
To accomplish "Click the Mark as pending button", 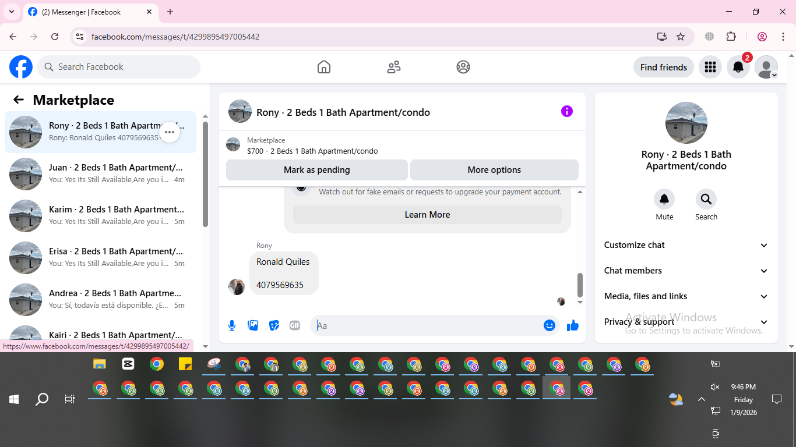I will click(x=317, y=170).
